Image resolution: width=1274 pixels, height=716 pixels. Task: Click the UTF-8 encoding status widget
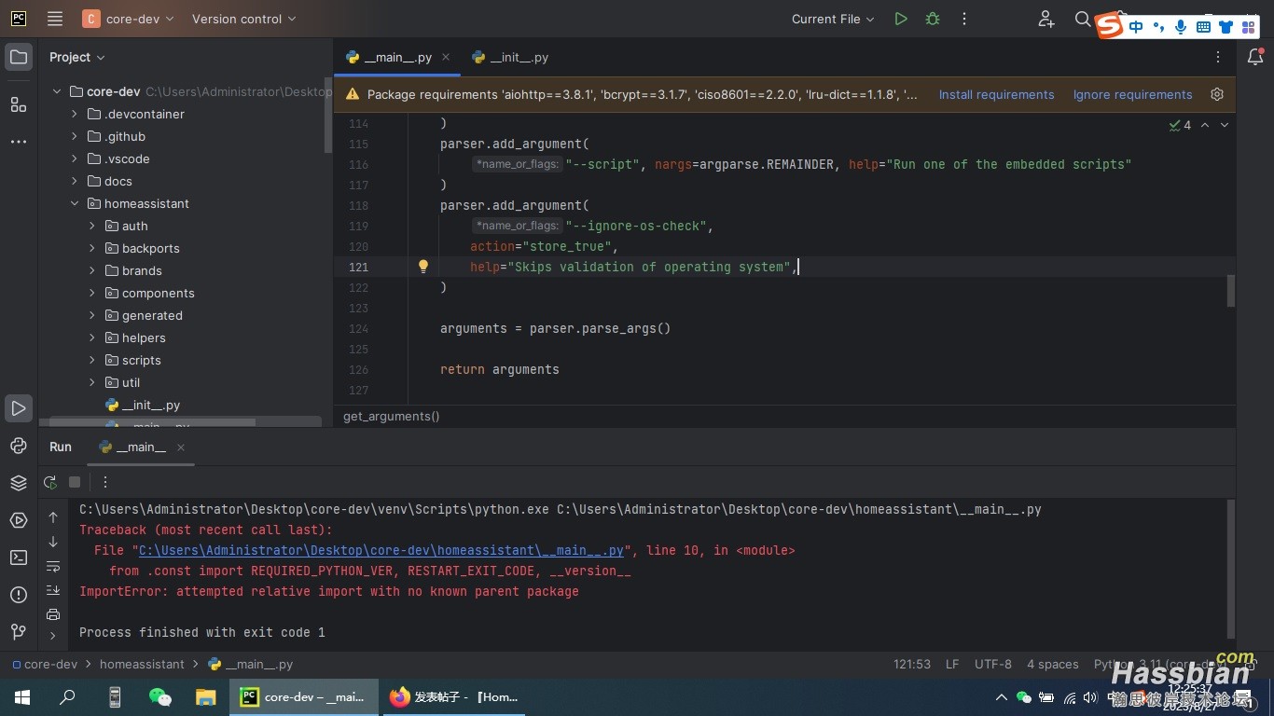(992, 665)
